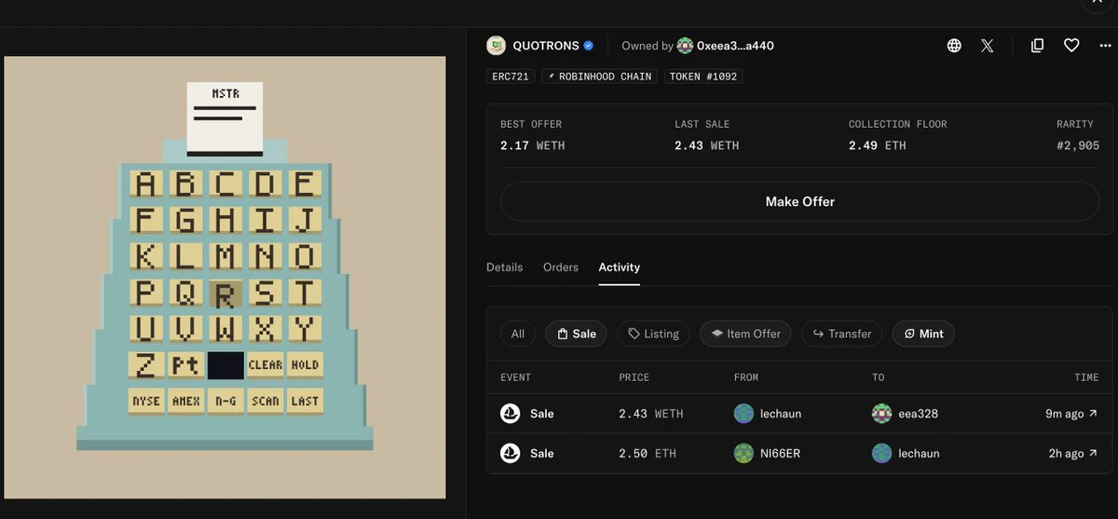The width and height of the screenshot is (1118, 519).
Task: Click the copy link icon
Action: [x=1037, y=45]
